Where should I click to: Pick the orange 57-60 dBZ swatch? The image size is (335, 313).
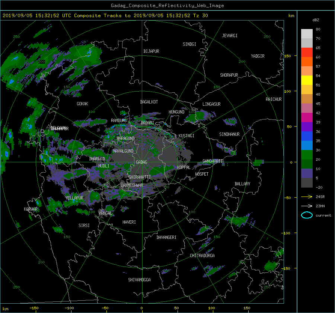[307, 61]
